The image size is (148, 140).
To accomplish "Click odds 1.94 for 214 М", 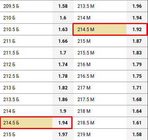I will (137, 18).
